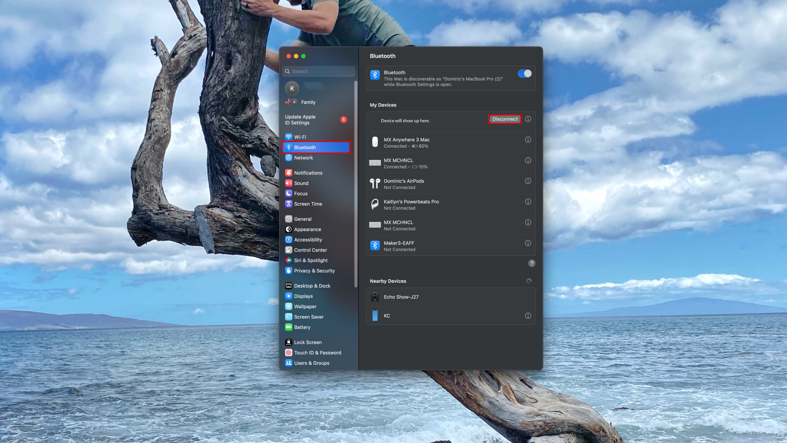Open Battery settings in sidebar
787x443 pixels.
click(302, 327)
